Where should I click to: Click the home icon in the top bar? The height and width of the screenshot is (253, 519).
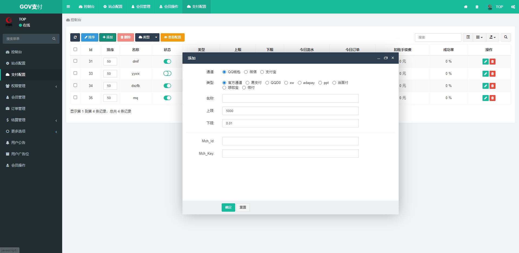[465, 7]
